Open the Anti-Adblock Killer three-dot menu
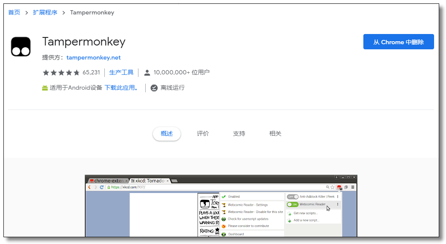446x244 pixels. 338,197
